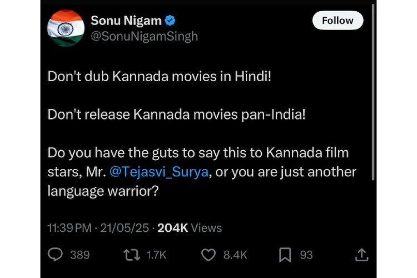417x278 pixels.
Task: Click the 93 bookmarks count
Action: (x=306, y=255)
